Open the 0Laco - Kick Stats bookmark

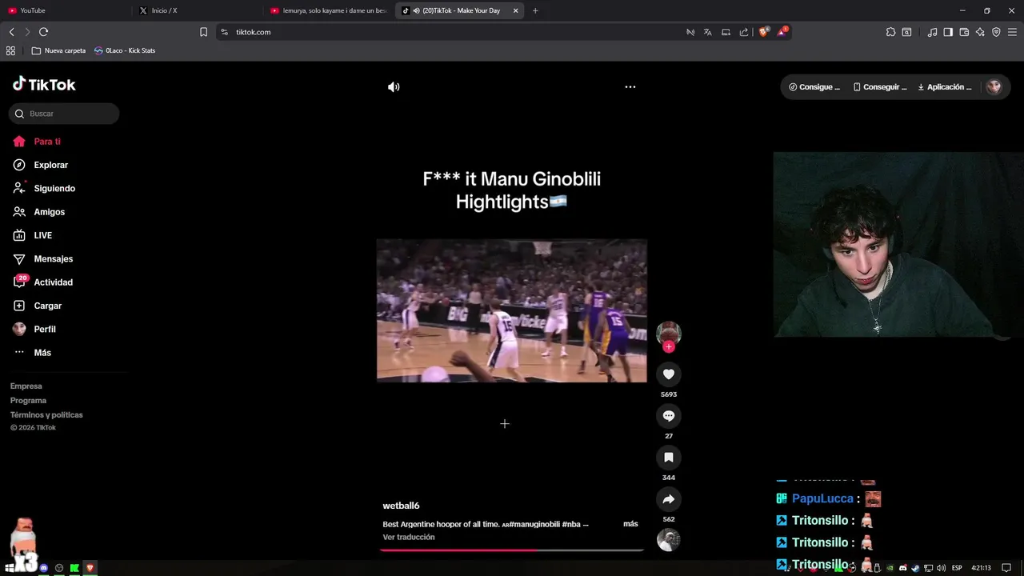coord(125,50)
